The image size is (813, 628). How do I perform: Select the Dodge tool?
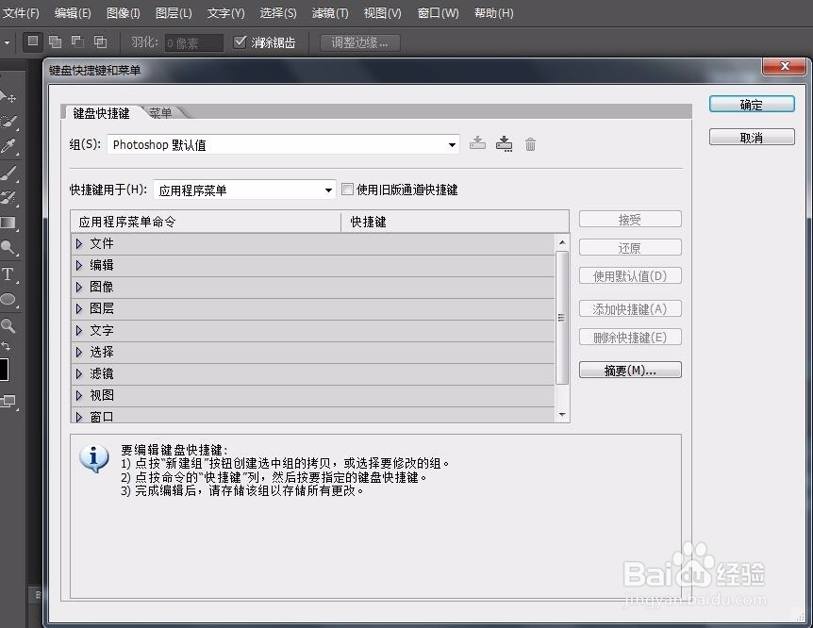pos(8,248)
